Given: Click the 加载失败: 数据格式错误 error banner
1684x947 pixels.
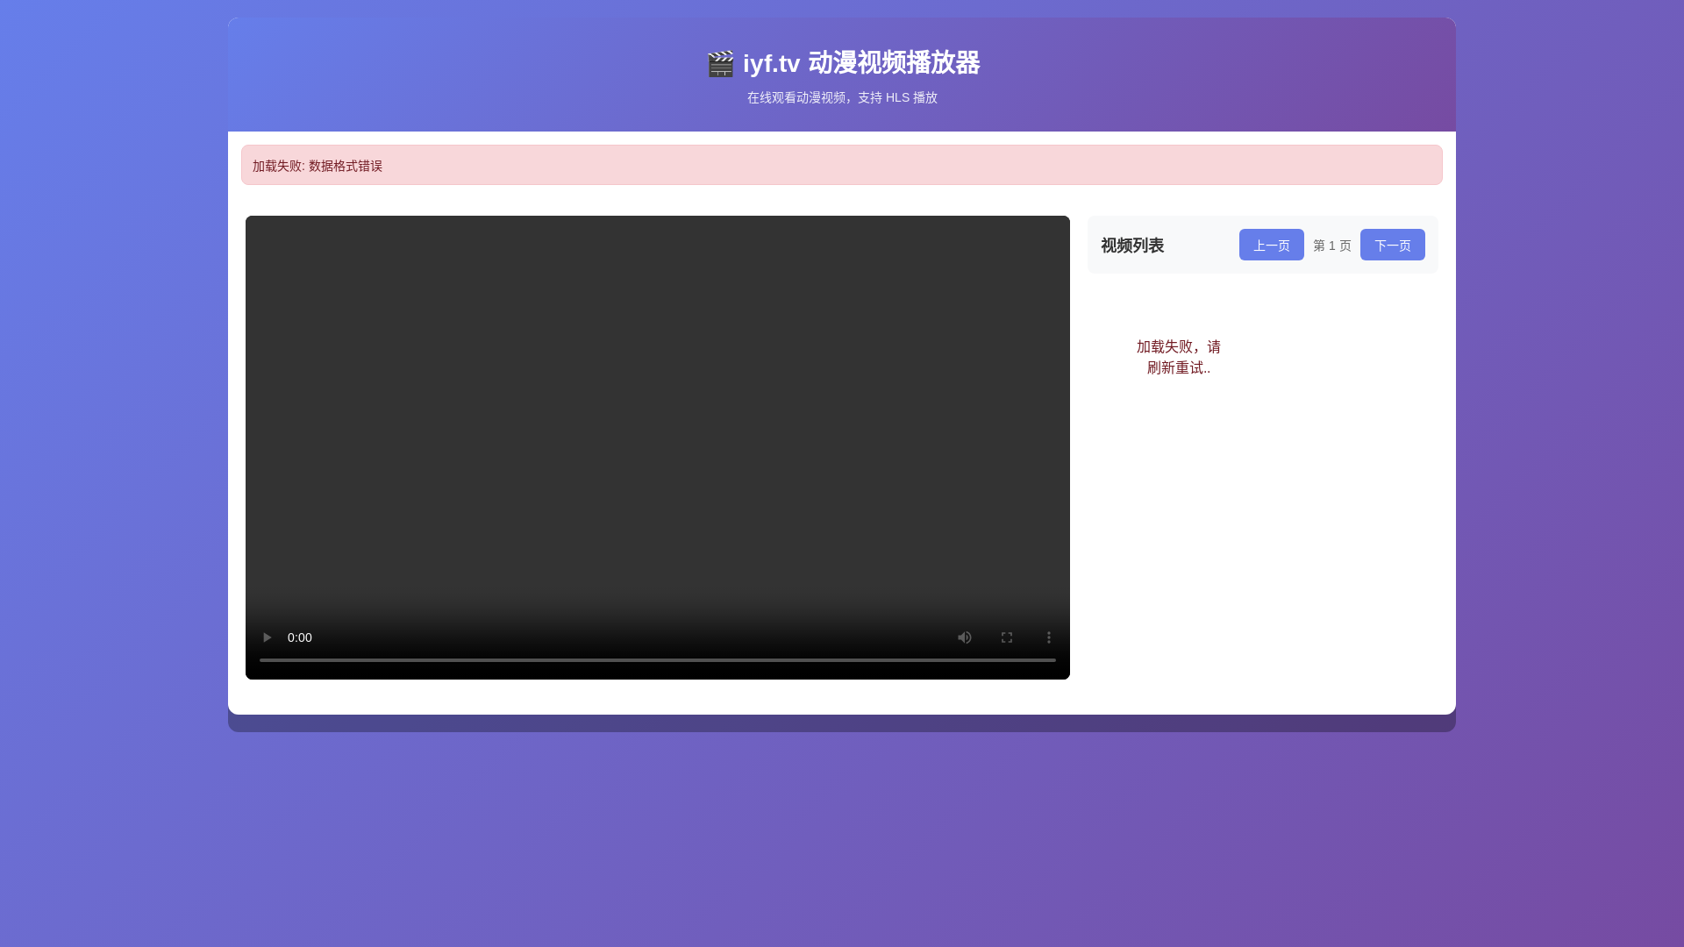Looking at the screenshot, I should click(842, 165).
